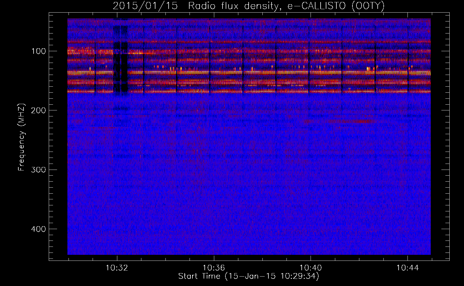Click the plot title with the date 2015/01/15
Screen dimensions: 464x286
pos(248,6)
